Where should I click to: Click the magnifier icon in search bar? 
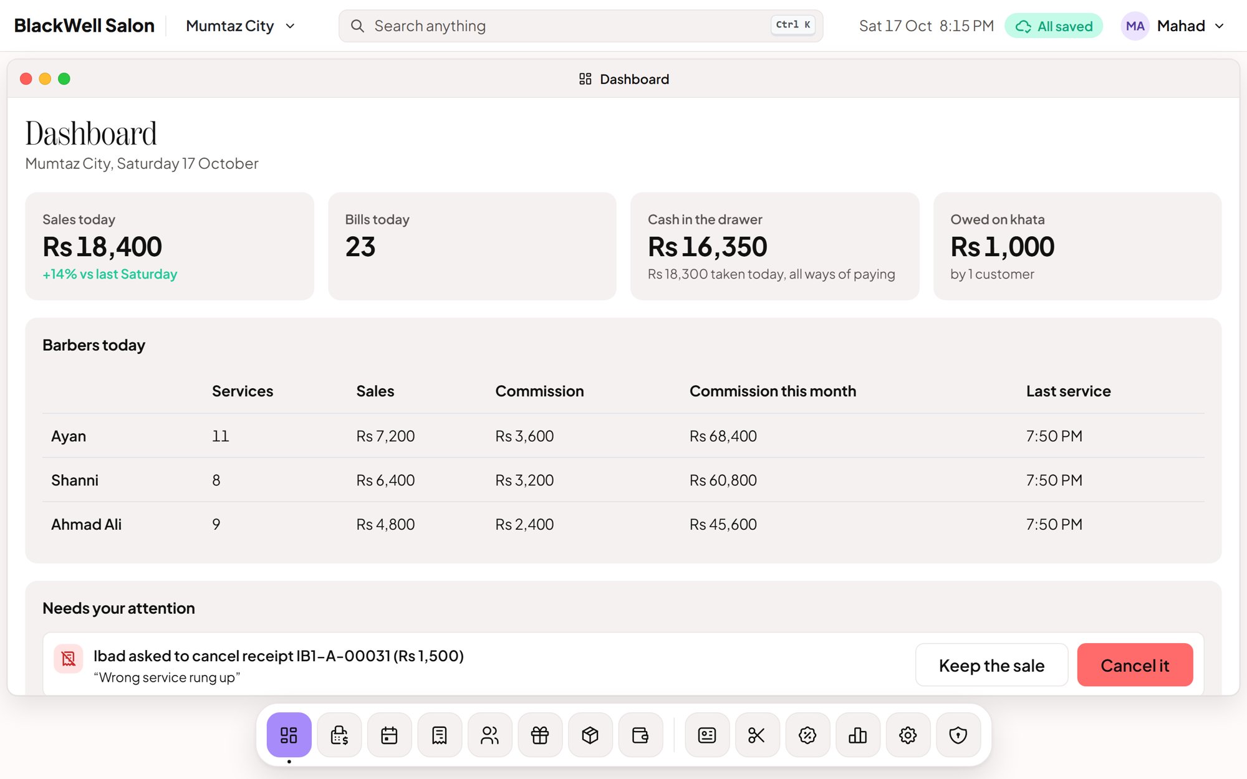(x=357, y=26)
